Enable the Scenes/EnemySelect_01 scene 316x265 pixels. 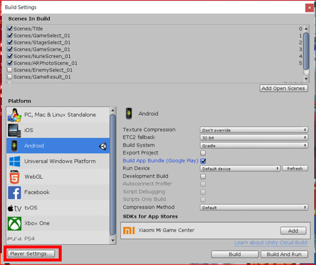click(x=9, y=70)
